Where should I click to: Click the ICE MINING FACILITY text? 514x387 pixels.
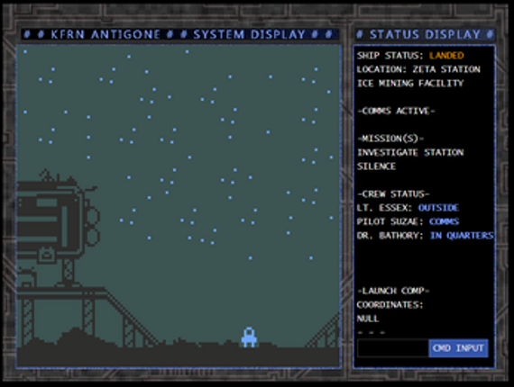tap(410, 83)
